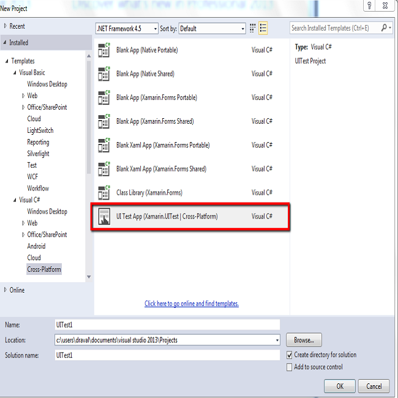Image resolution: width=398 pixels, height=398 pixels.
Task: Select LightSwitch category
Action: pos(40,130)
